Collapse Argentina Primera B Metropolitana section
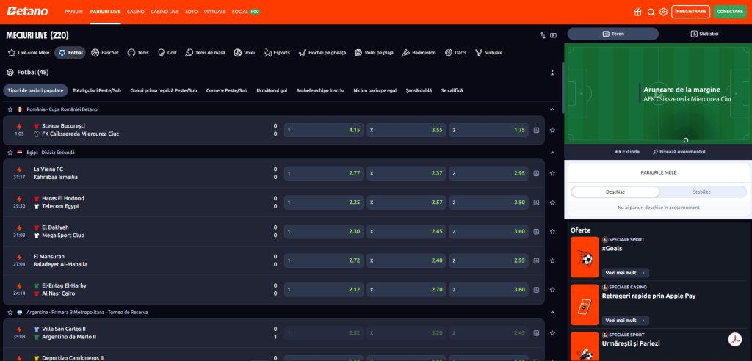 (552, 312)
